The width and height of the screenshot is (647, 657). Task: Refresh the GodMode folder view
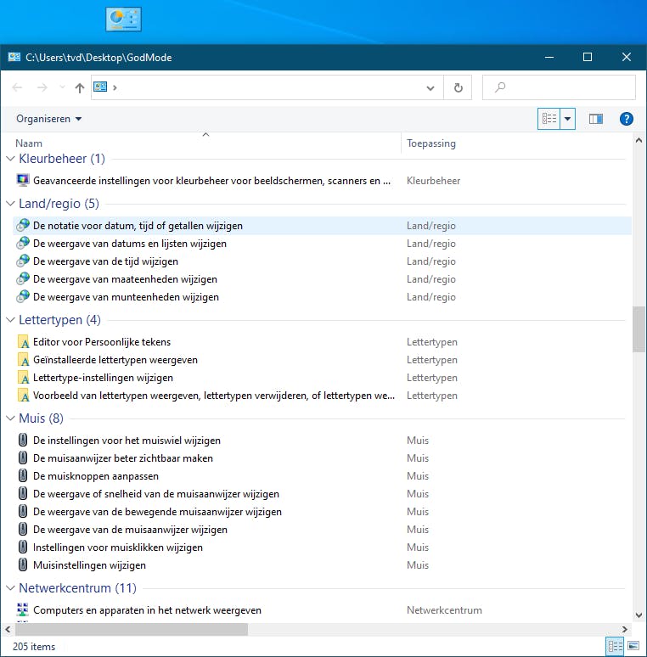click(x=458, y=87)
